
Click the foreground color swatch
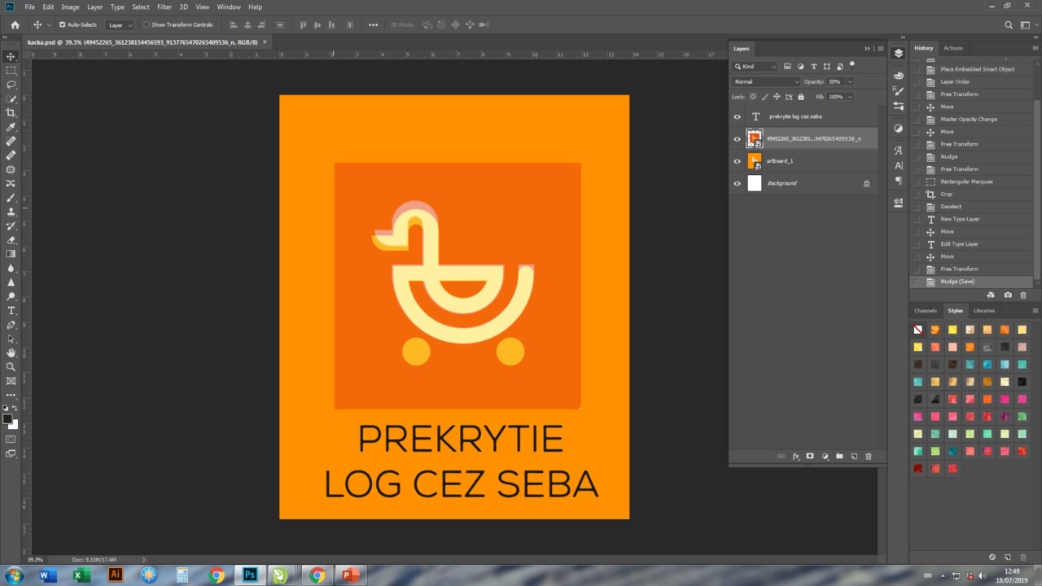(7, 419)
